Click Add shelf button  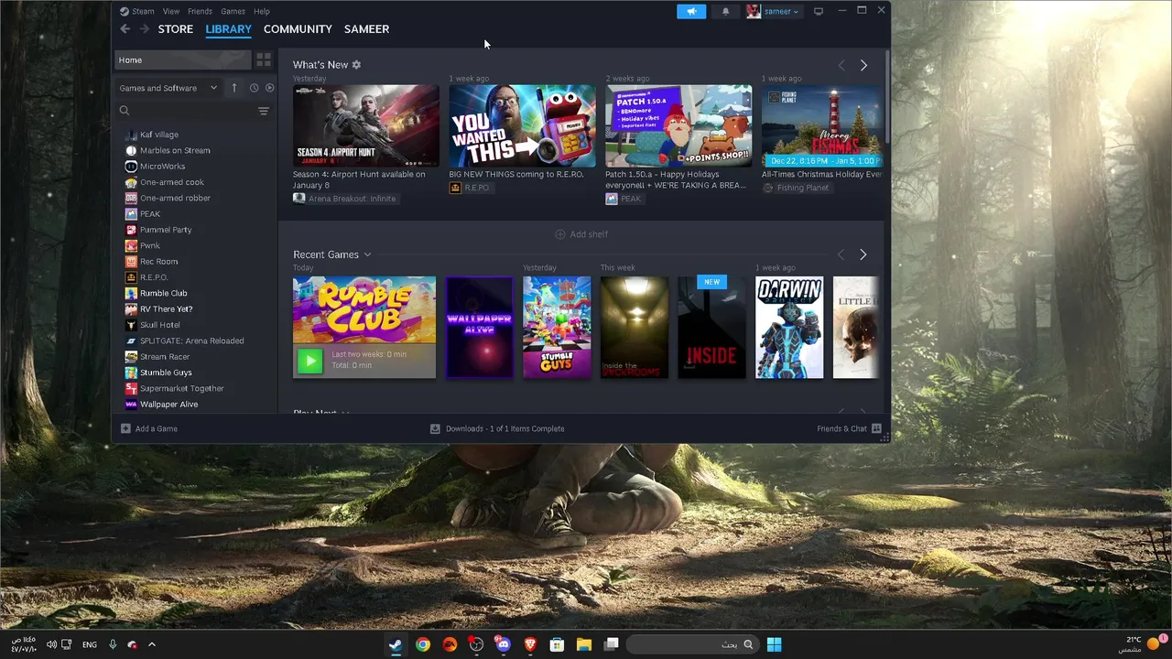(581, 234)
